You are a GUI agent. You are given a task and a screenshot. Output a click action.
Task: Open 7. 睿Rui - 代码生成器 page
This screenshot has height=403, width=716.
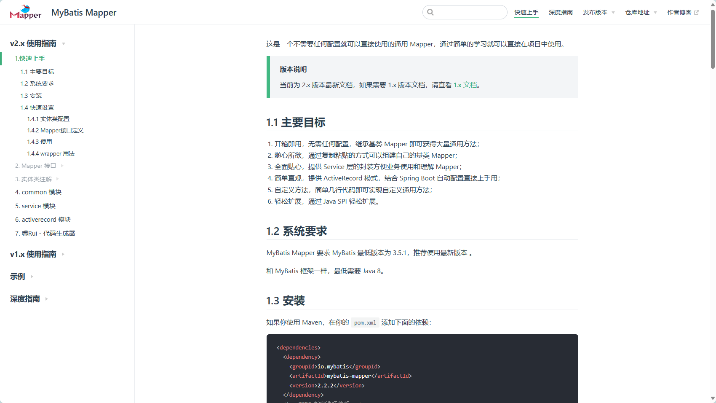point(45,234)
